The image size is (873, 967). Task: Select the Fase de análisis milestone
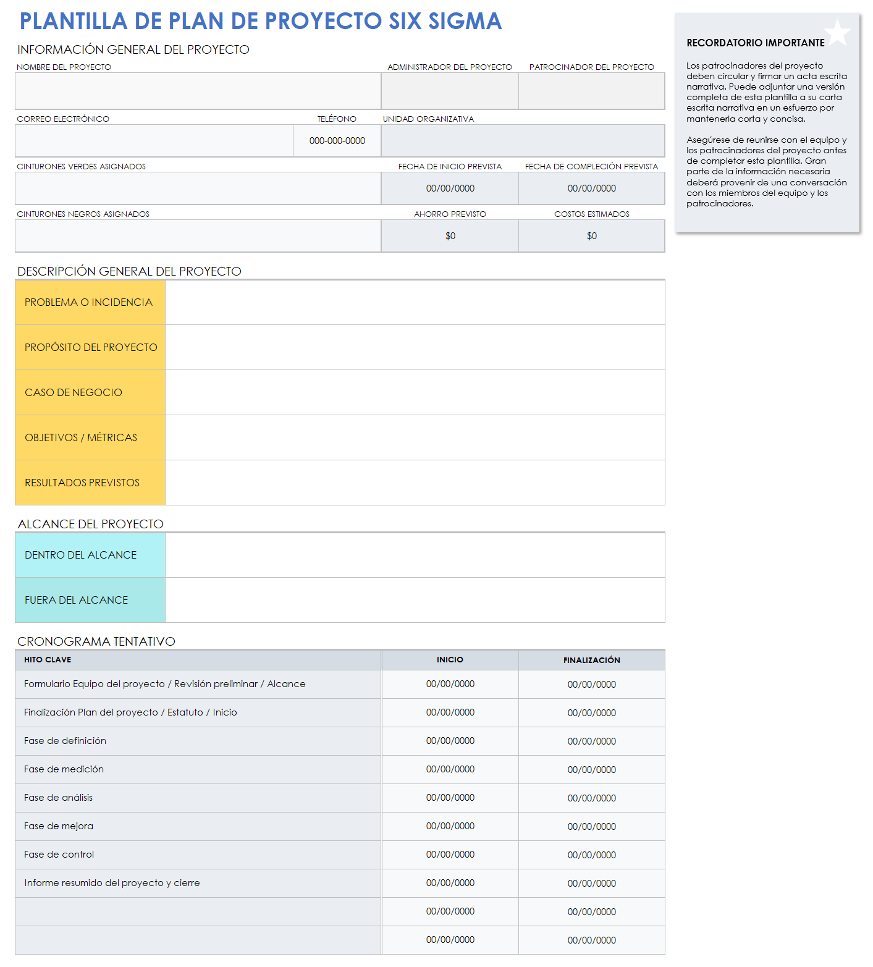click(x=198, y=798)
